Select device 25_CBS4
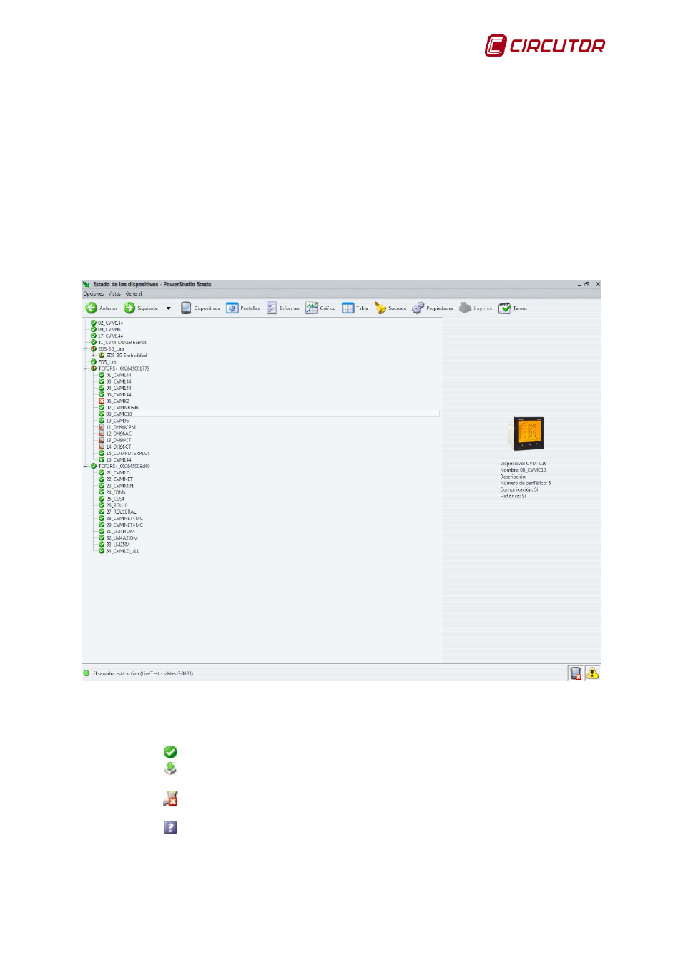683x966 pixels. point(115,499)
